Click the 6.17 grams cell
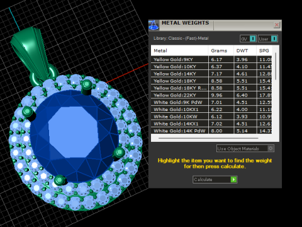This screenshot has width=302, height=227. click(x=221, y=59)
